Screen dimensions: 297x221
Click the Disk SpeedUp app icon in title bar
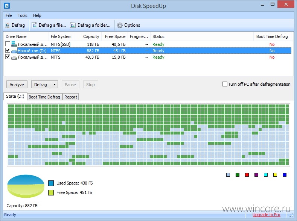(x=7, y=6)
